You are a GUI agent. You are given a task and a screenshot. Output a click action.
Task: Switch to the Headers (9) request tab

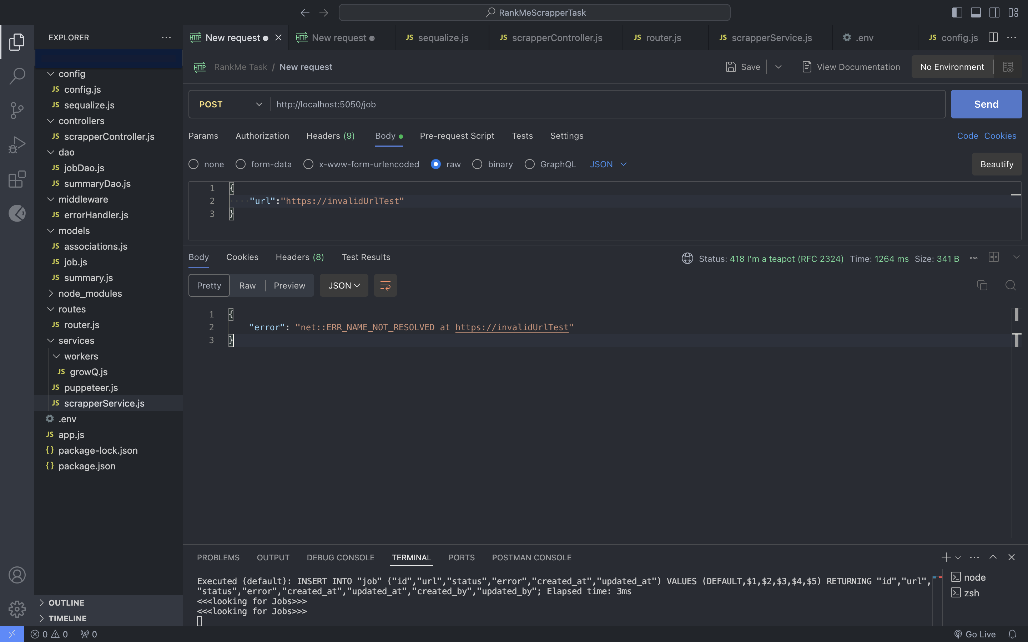coord(330,136)
